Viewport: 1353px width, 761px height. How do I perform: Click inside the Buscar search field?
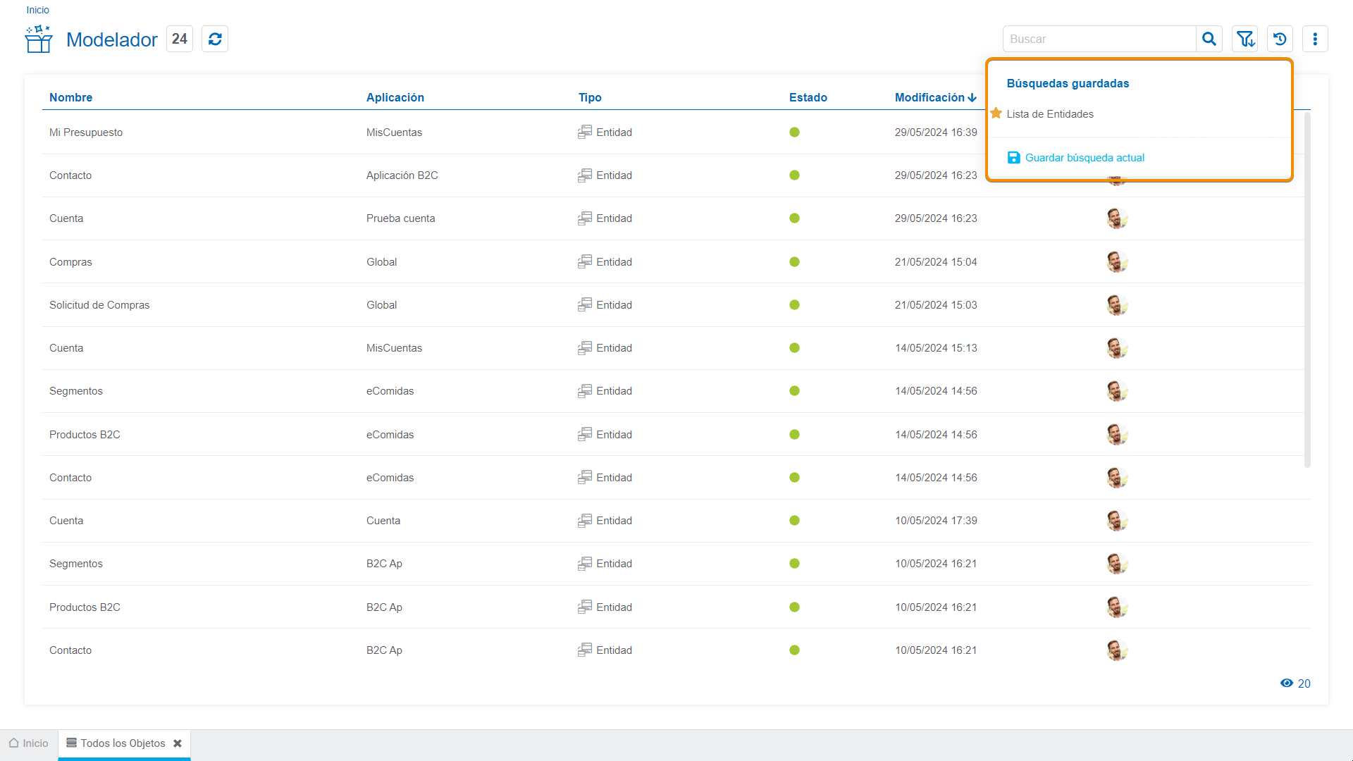[x=1099, y=39]
